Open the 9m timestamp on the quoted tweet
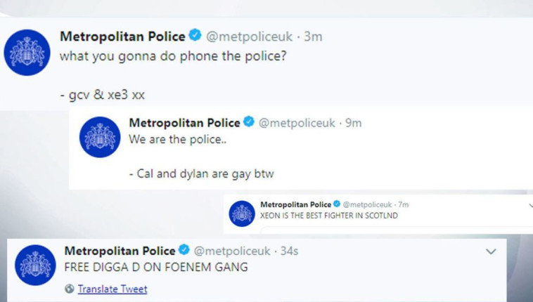This screenshot has width=533, height=302. pyautogui.click(x=352, y=123)
